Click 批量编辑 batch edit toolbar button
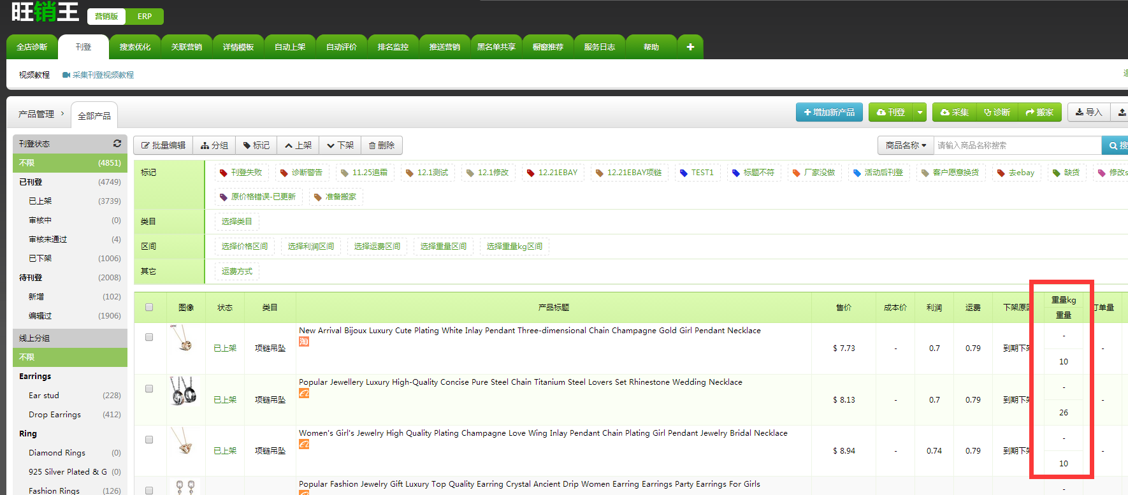Screen dimensions: 1128x495 pos(163,145)
